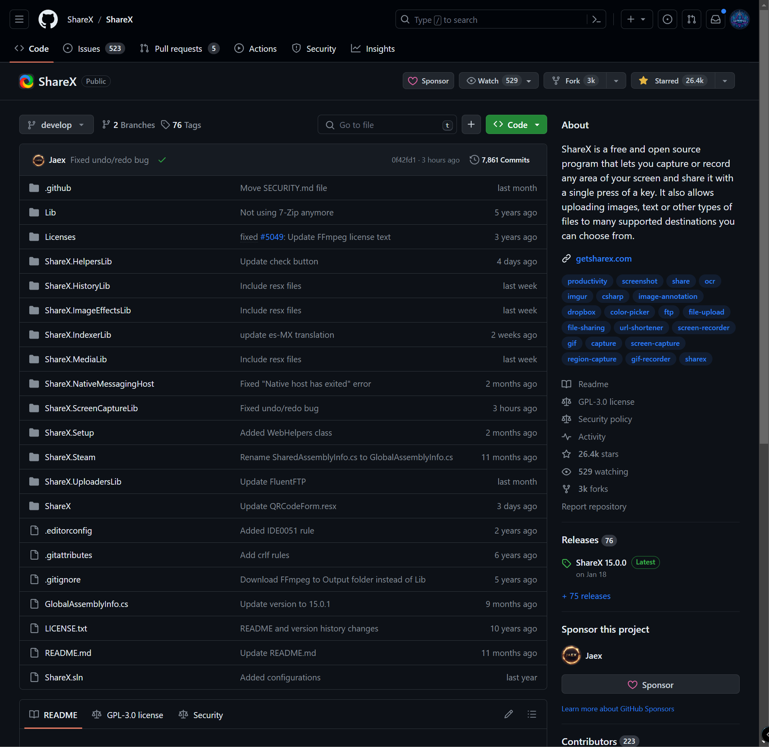Viewport: 769px width, 747px height.
Task: Click the screen-recorder topic tag
Action: click(703, 328)
